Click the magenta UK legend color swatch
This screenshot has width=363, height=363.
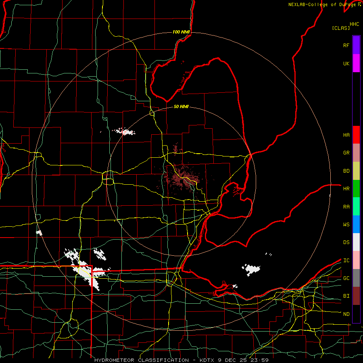coord(356,63)
